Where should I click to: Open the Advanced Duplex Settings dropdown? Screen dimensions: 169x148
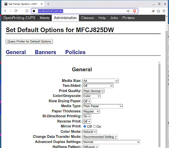(111, 142)
